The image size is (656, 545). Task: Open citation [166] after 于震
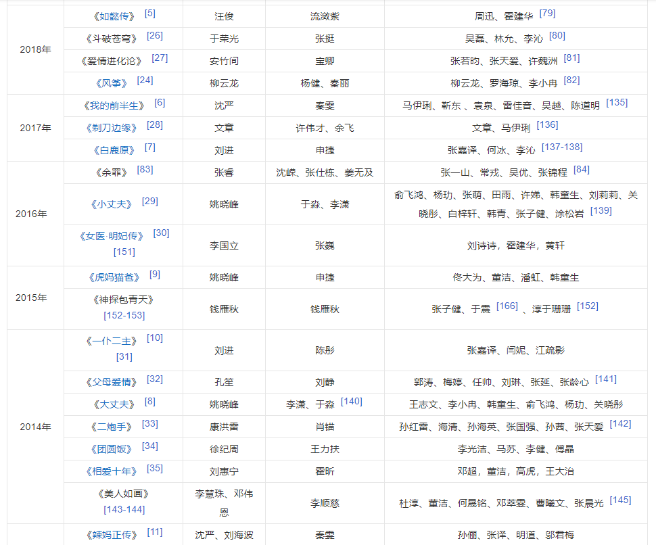(x=507, y=305)
